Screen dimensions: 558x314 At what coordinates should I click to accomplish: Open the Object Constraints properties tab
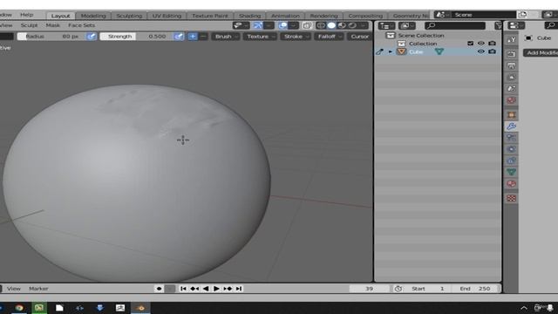[x=512, y=160]
